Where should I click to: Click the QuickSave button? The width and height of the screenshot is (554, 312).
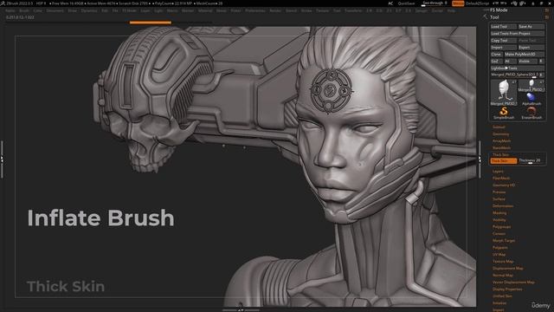(x=406, y=3)
